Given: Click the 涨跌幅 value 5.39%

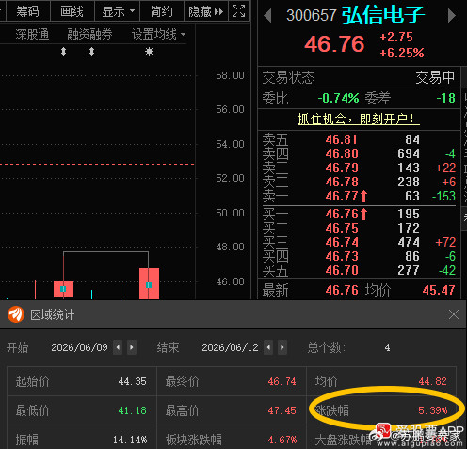Looking at the screenshot, I should (x=433, y=410).
